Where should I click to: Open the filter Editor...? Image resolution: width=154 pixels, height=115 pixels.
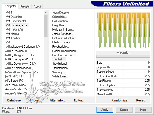click(x=79, y=100)
